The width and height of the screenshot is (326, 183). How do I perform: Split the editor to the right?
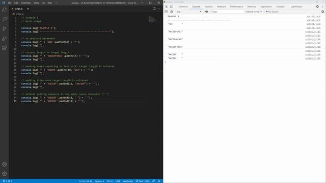pos(154,9)
